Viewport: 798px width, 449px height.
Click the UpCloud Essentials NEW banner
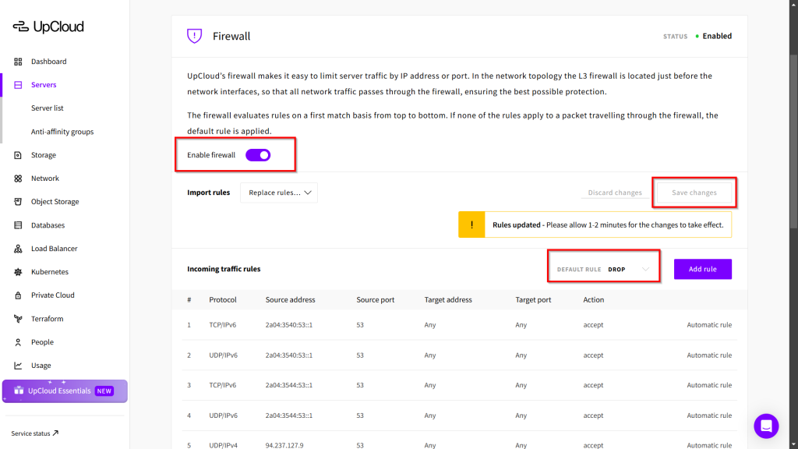click(65, 391)
